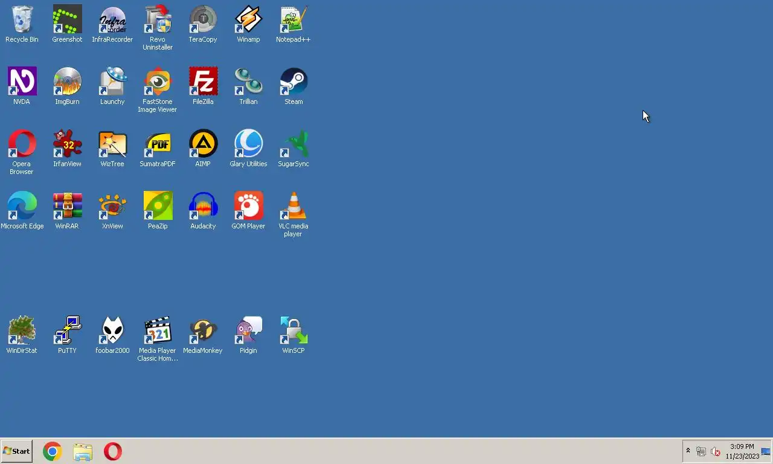The image size is (773, 464).
Task: Select the FileZilla desktop shortcut
Action: [203, 86]
